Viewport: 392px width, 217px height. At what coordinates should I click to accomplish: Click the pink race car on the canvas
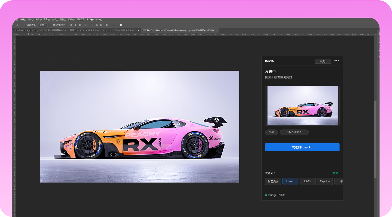pos(140,138)
